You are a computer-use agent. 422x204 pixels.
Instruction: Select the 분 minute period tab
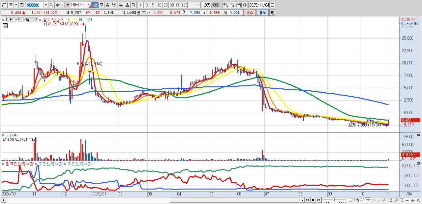pyautogui.click(x=121, y=5)
